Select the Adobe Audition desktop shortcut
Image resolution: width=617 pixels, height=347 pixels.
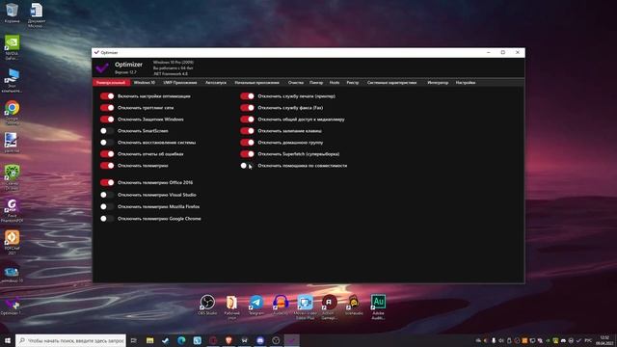[378, 307]
